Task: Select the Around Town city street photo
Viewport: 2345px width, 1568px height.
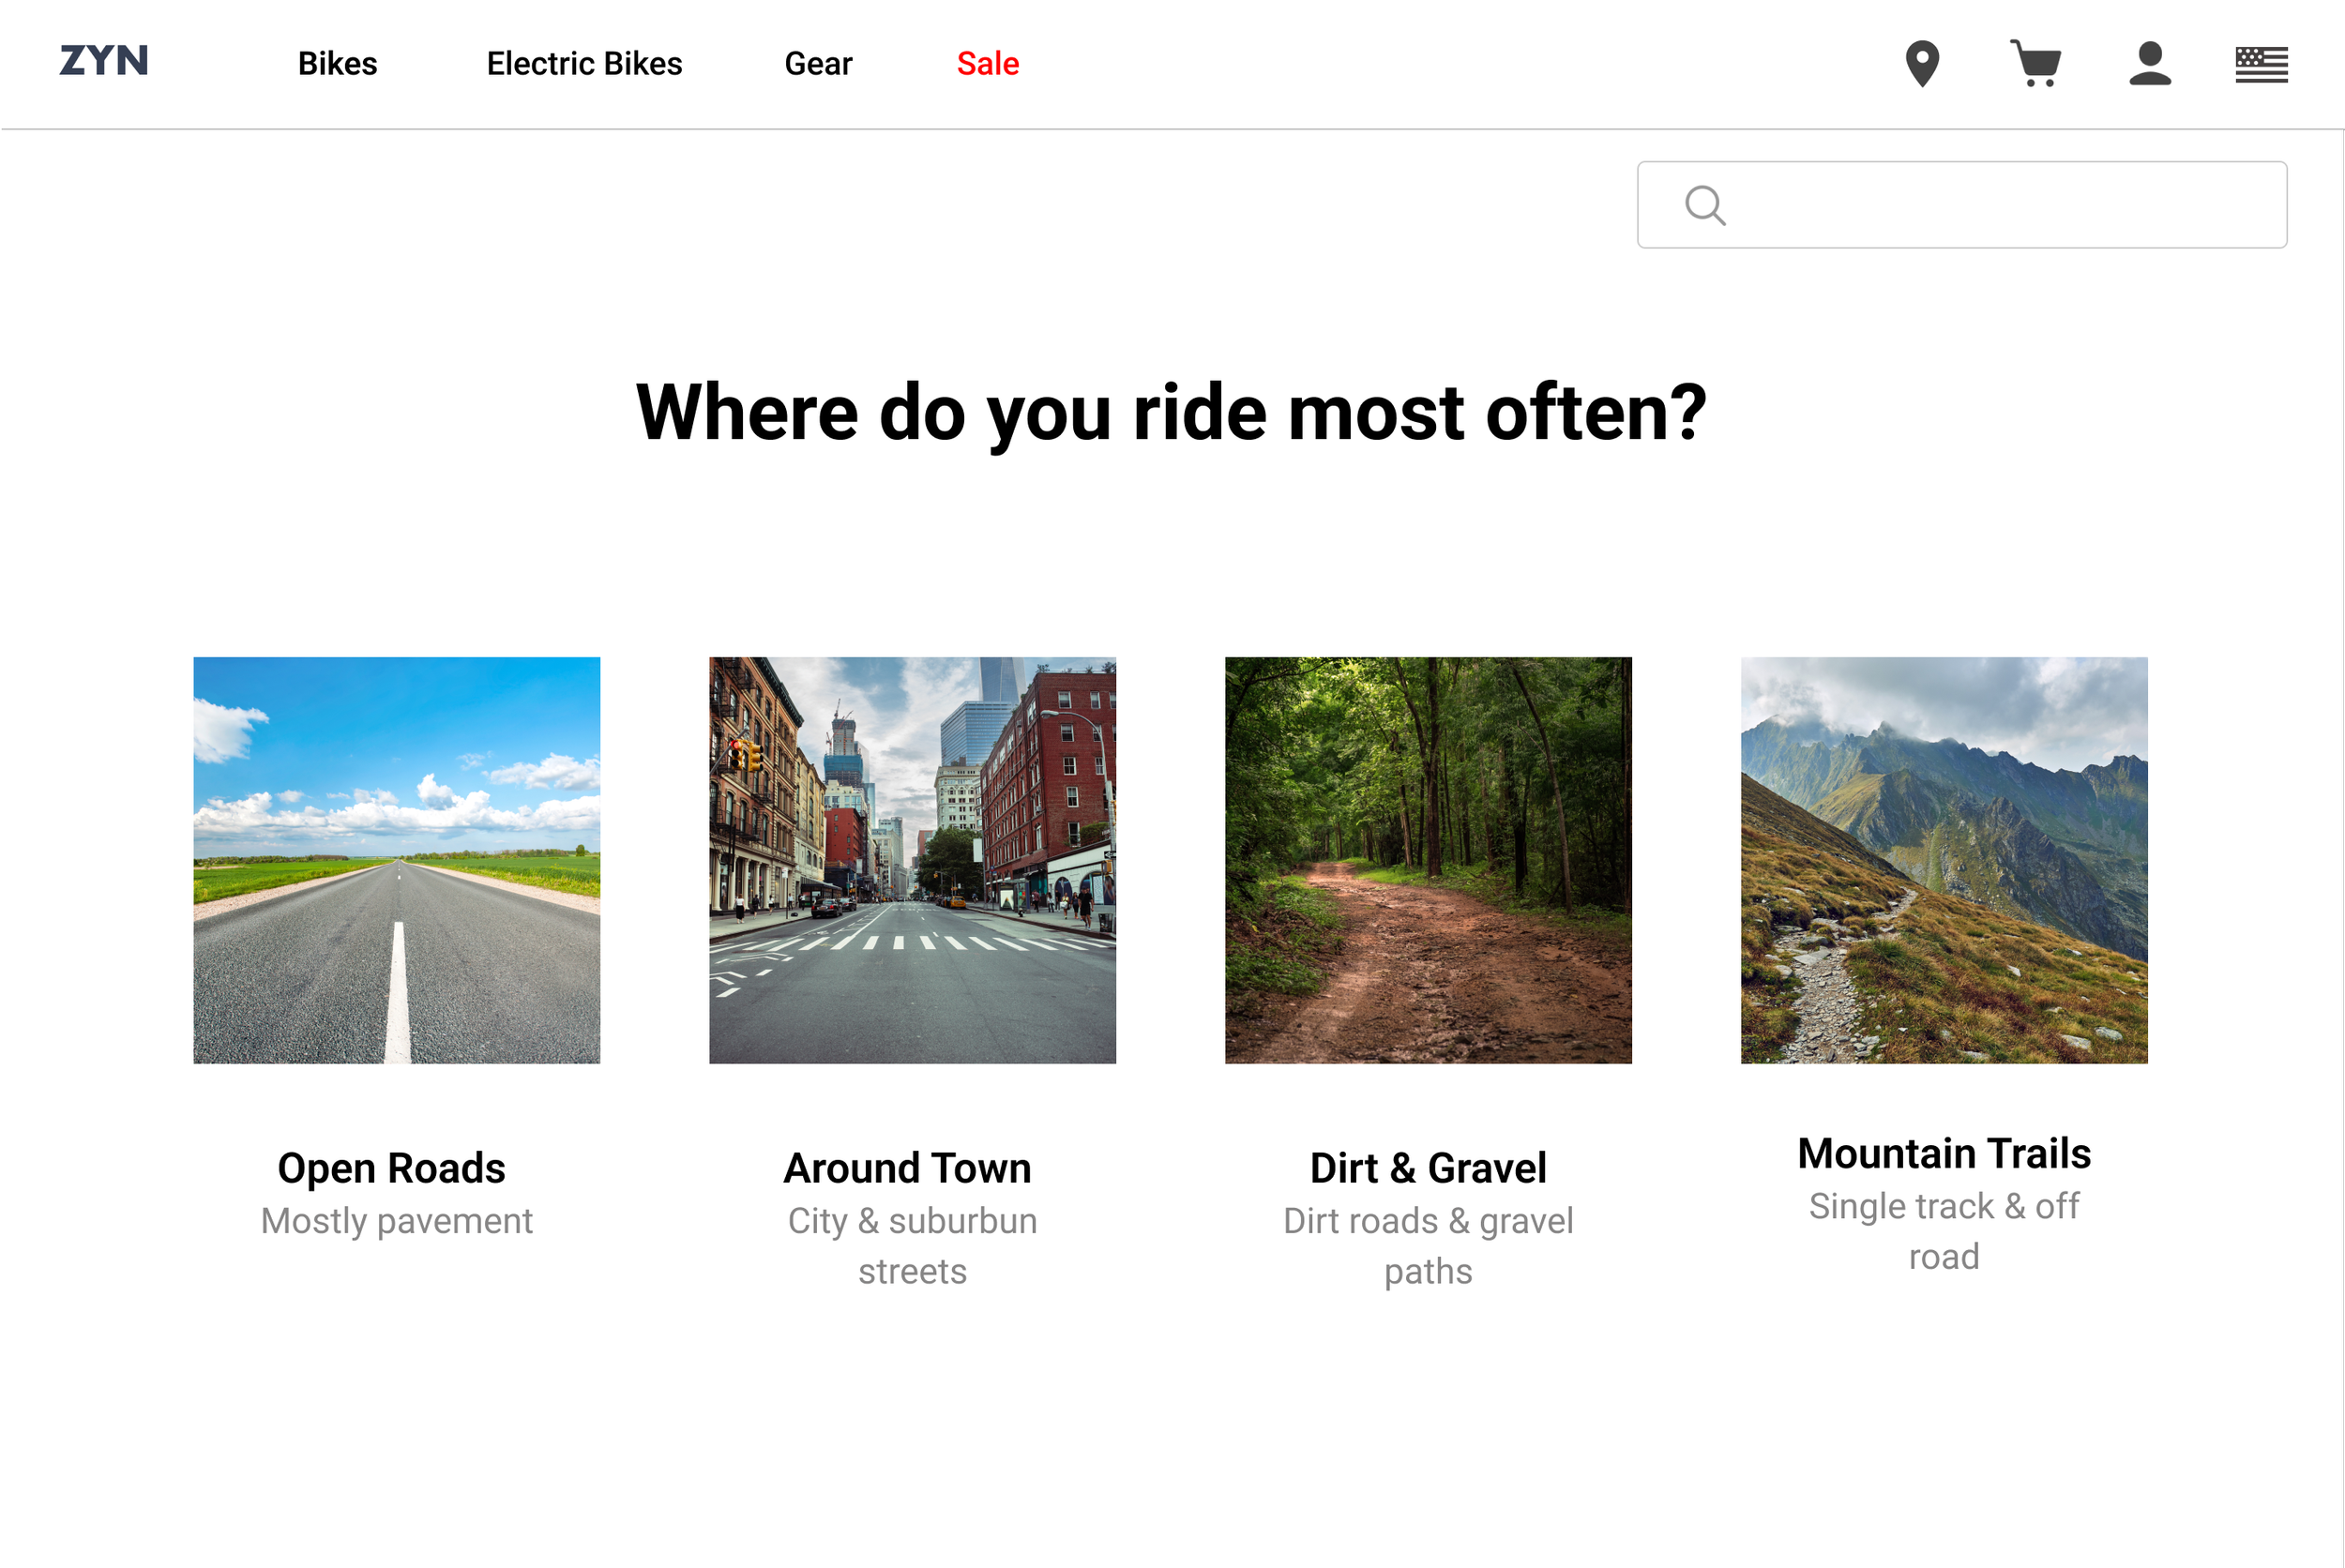Action: tap(912, 860)
